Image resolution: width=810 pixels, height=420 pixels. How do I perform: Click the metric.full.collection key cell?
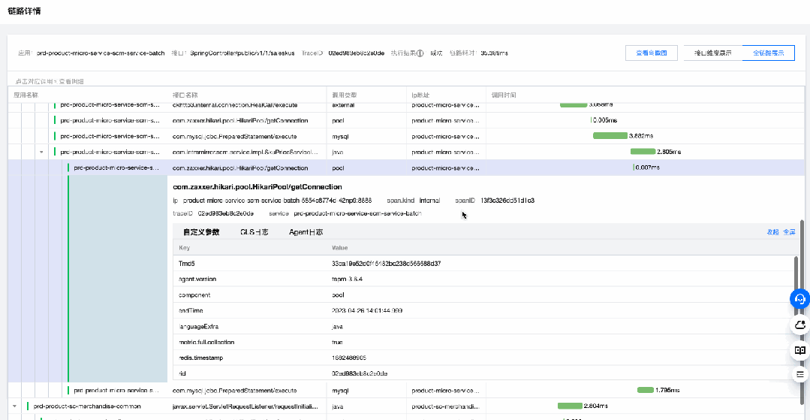pyautogui.click(x=206, y=343)
